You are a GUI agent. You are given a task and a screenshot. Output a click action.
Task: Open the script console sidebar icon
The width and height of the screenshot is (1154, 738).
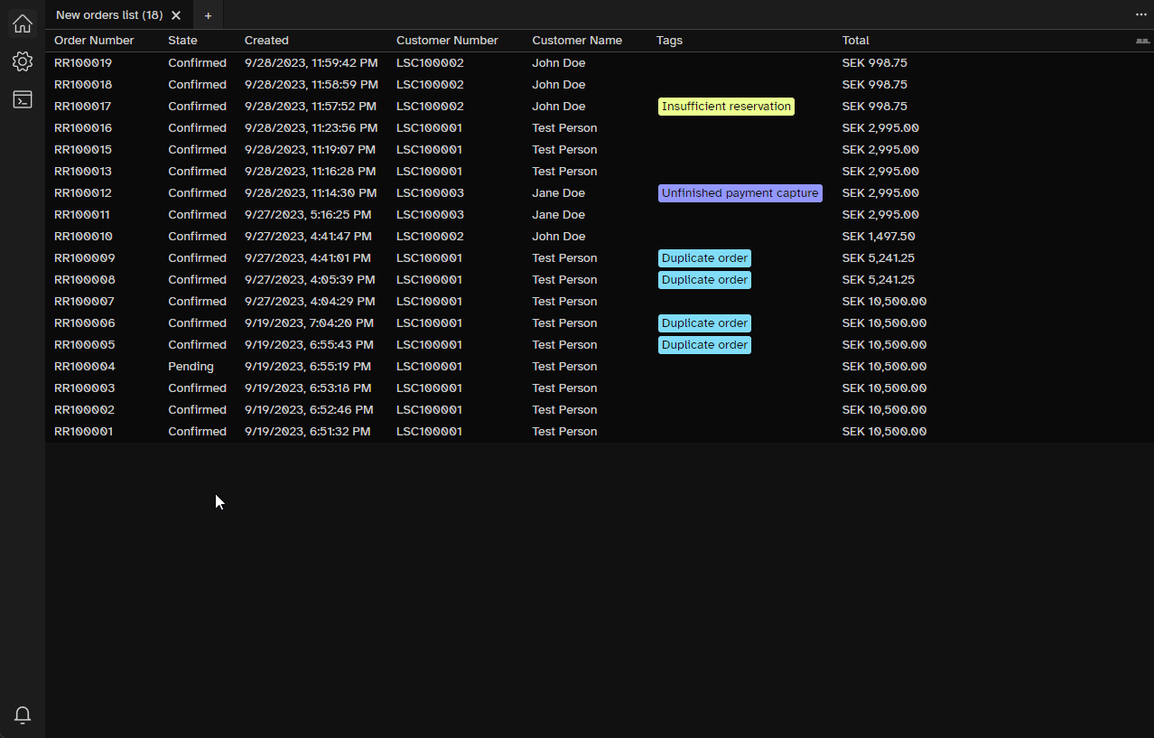pyautogui.click(x=22, y=99)
